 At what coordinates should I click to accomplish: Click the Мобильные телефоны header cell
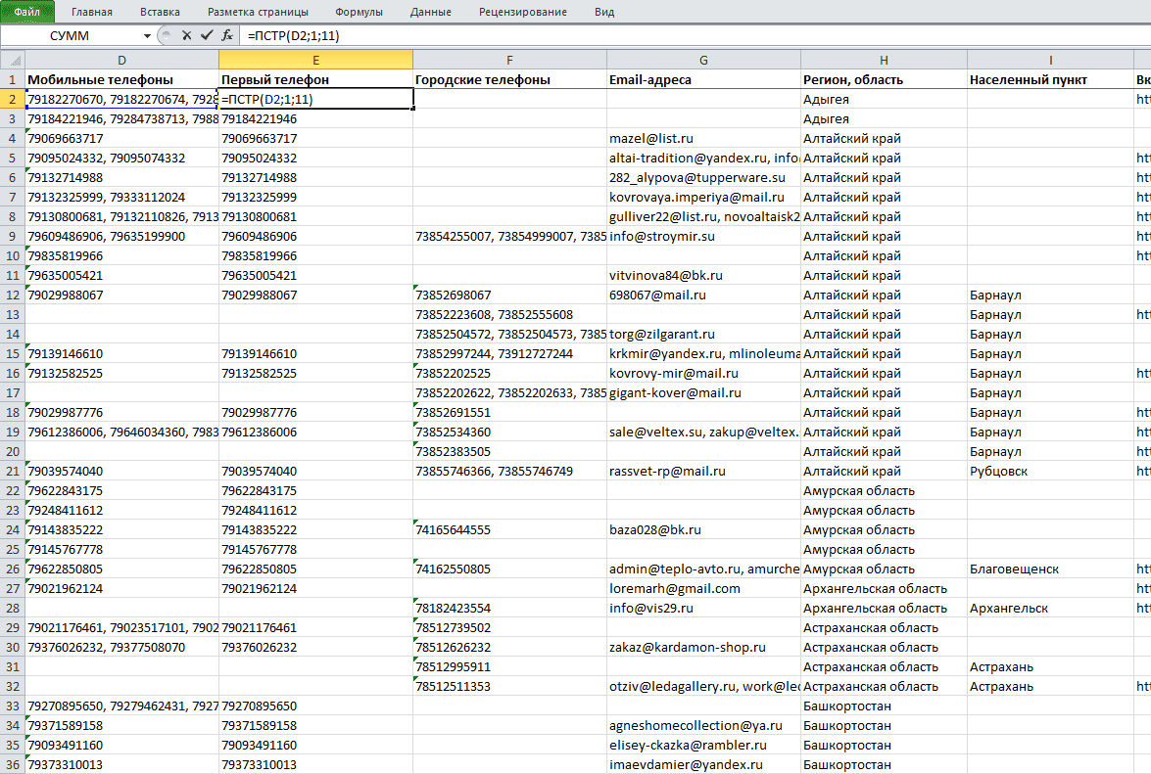(121, 79)
